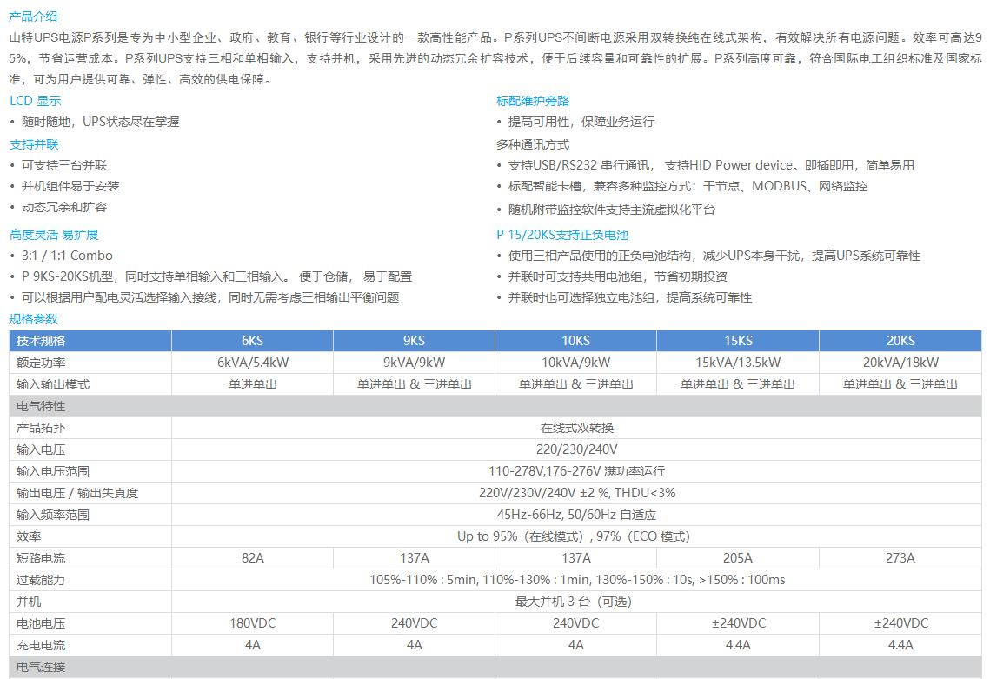The image size is (990, 679).
Task: Select the 15KS column header
Action: click(x=737, y=341)
